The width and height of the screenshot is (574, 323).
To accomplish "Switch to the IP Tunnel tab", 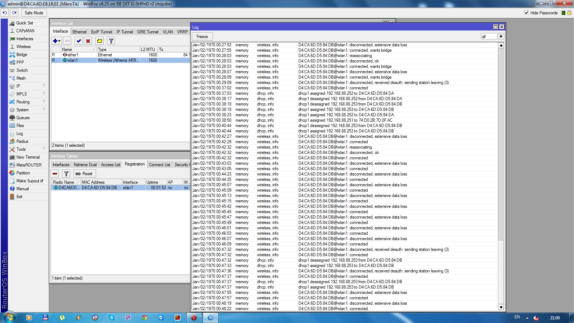I will 124,32.
